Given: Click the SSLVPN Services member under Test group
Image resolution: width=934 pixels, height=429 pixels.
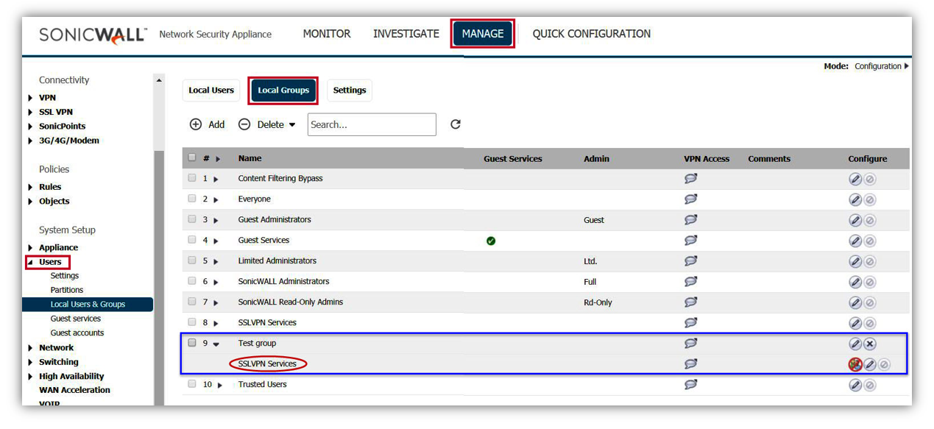Looking at the screenshot, I should 267,364.
